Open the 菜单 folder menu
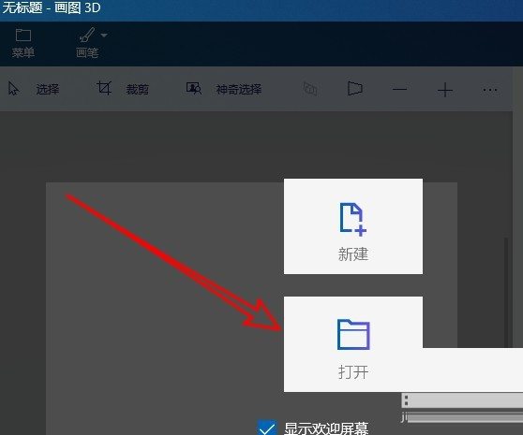The image size is (523, 435). click(x=23, y=44)
